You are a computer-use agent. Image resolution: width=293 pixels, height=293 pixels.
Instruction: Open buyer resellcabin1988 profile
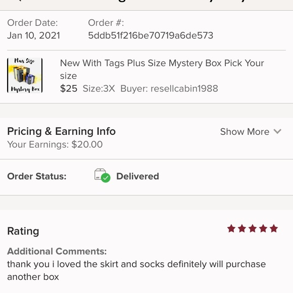point(169,88)
